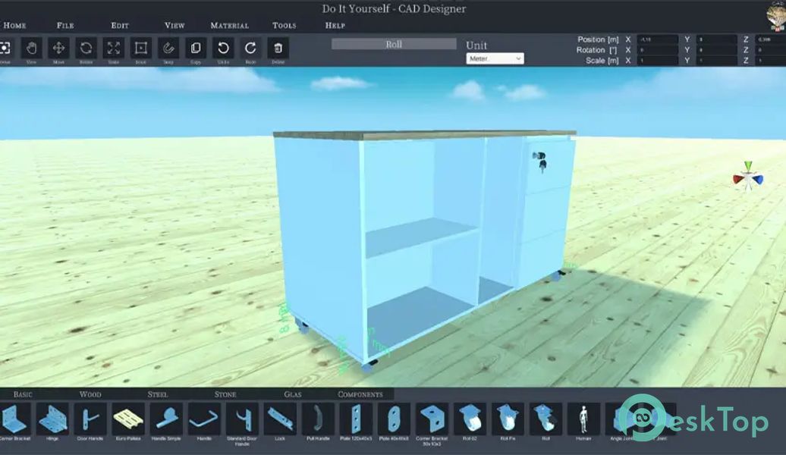Click the Scale Y input field
Viewport: 786px width, 455px height.
coord(717,61)
